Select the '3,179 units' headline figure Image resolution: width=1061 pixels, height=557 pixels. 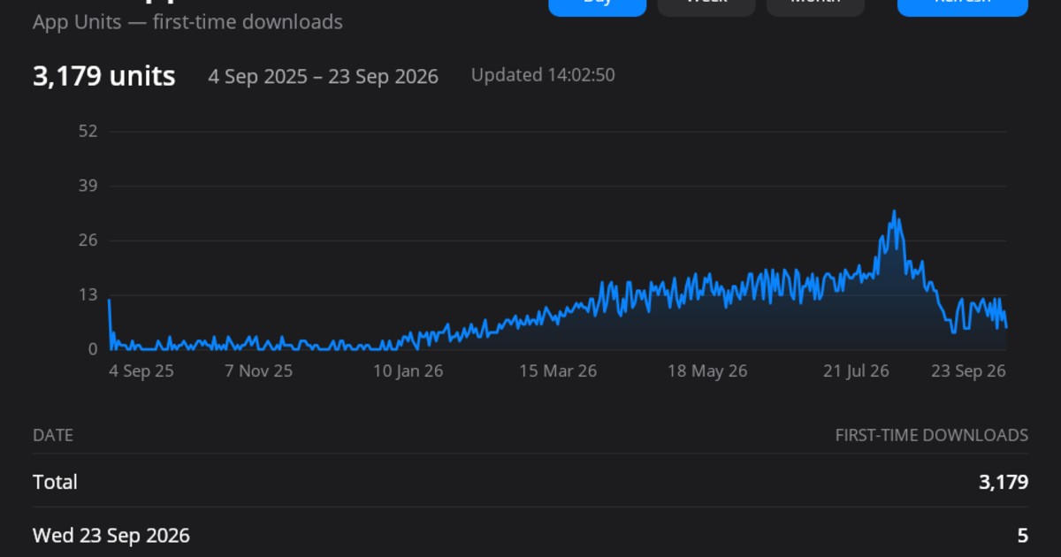point(104,76)
